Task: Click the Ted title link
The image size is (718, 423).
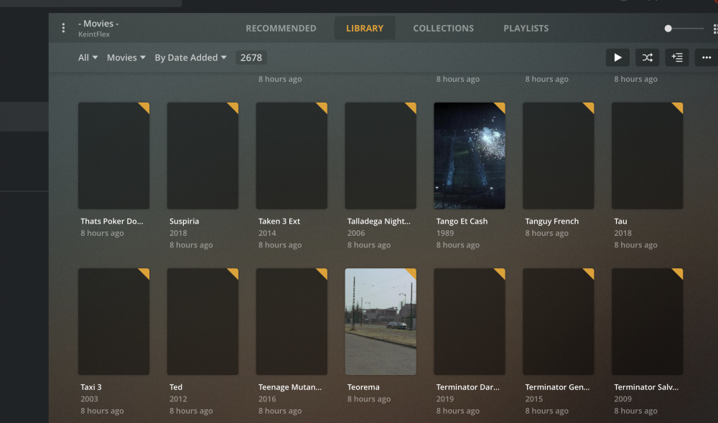Action: (176, 387)
